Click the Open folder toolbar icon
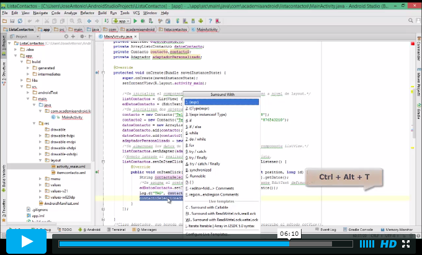Viewport: 422px width, 255px height. click(4, 21)
